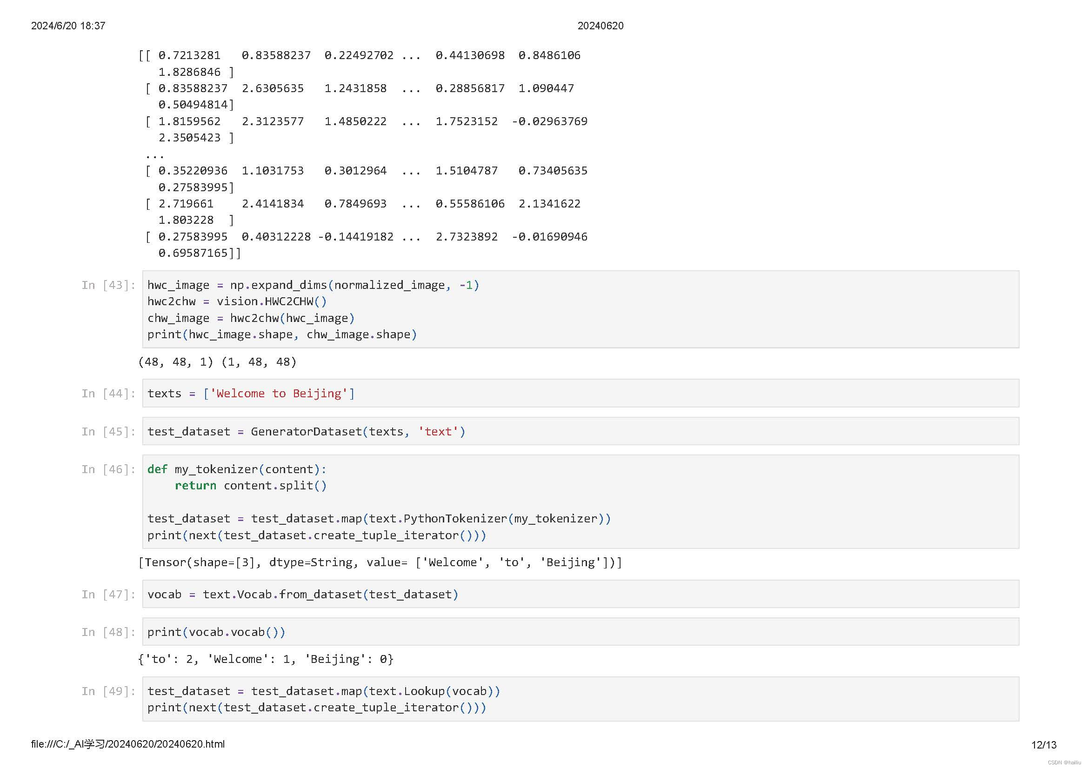This screenshot has height=769, width=1088.
Task: Click the 20240620 page title header
Action: pos(601,26)
